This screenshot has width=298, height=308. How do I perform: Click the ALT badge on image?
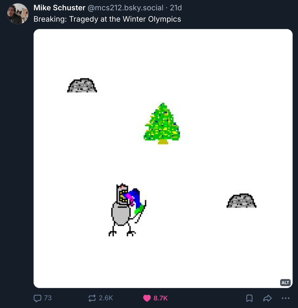(x=285, y=283)
